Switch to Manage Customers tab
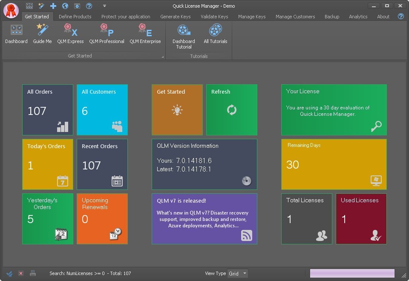 (x=295, y=17)
